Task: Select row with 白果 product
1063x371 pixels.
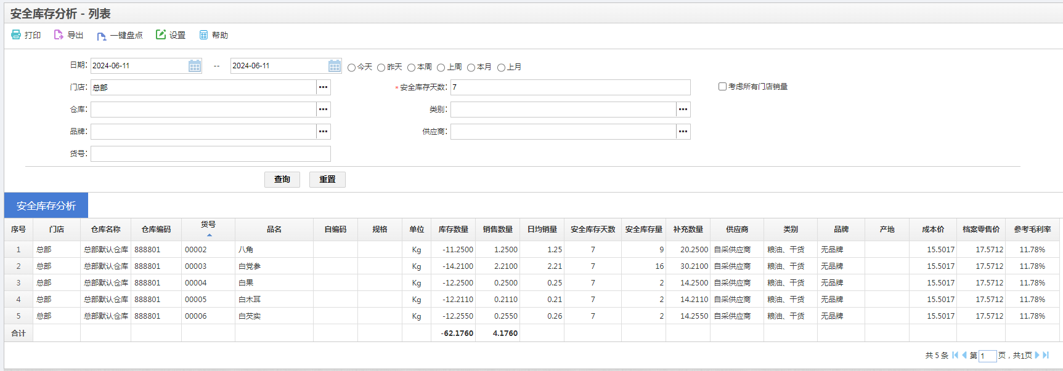Action: click(532, 283)
